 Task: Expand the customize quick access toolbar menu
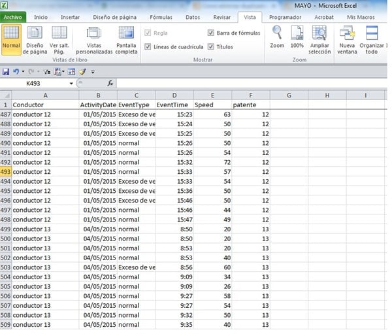coord(93,71)
